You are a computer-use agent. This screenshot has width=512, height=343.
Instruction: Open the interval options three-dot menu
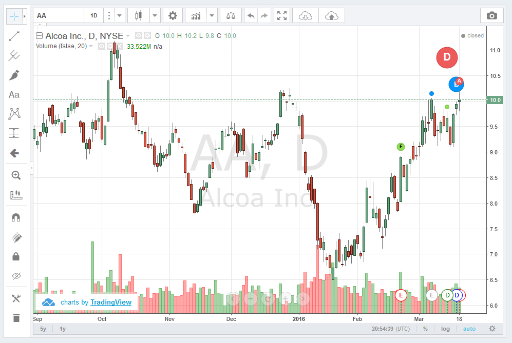(109, 16)
